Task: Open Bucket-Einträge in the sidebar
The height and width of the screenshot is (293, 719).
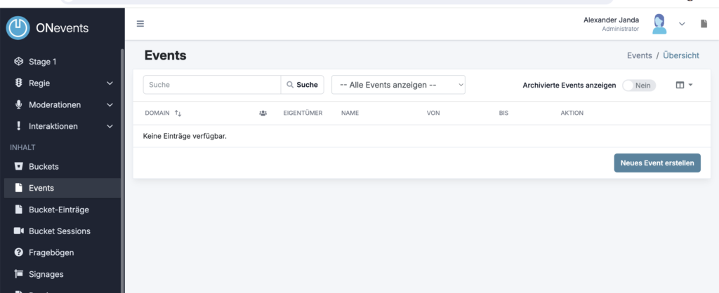Action: point(58,210)
